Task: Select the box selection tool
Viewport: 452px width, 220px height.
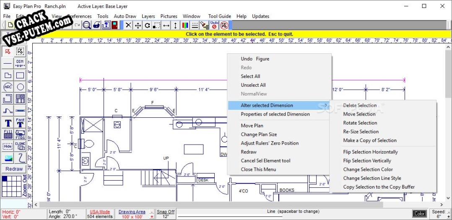Action: 20,51
